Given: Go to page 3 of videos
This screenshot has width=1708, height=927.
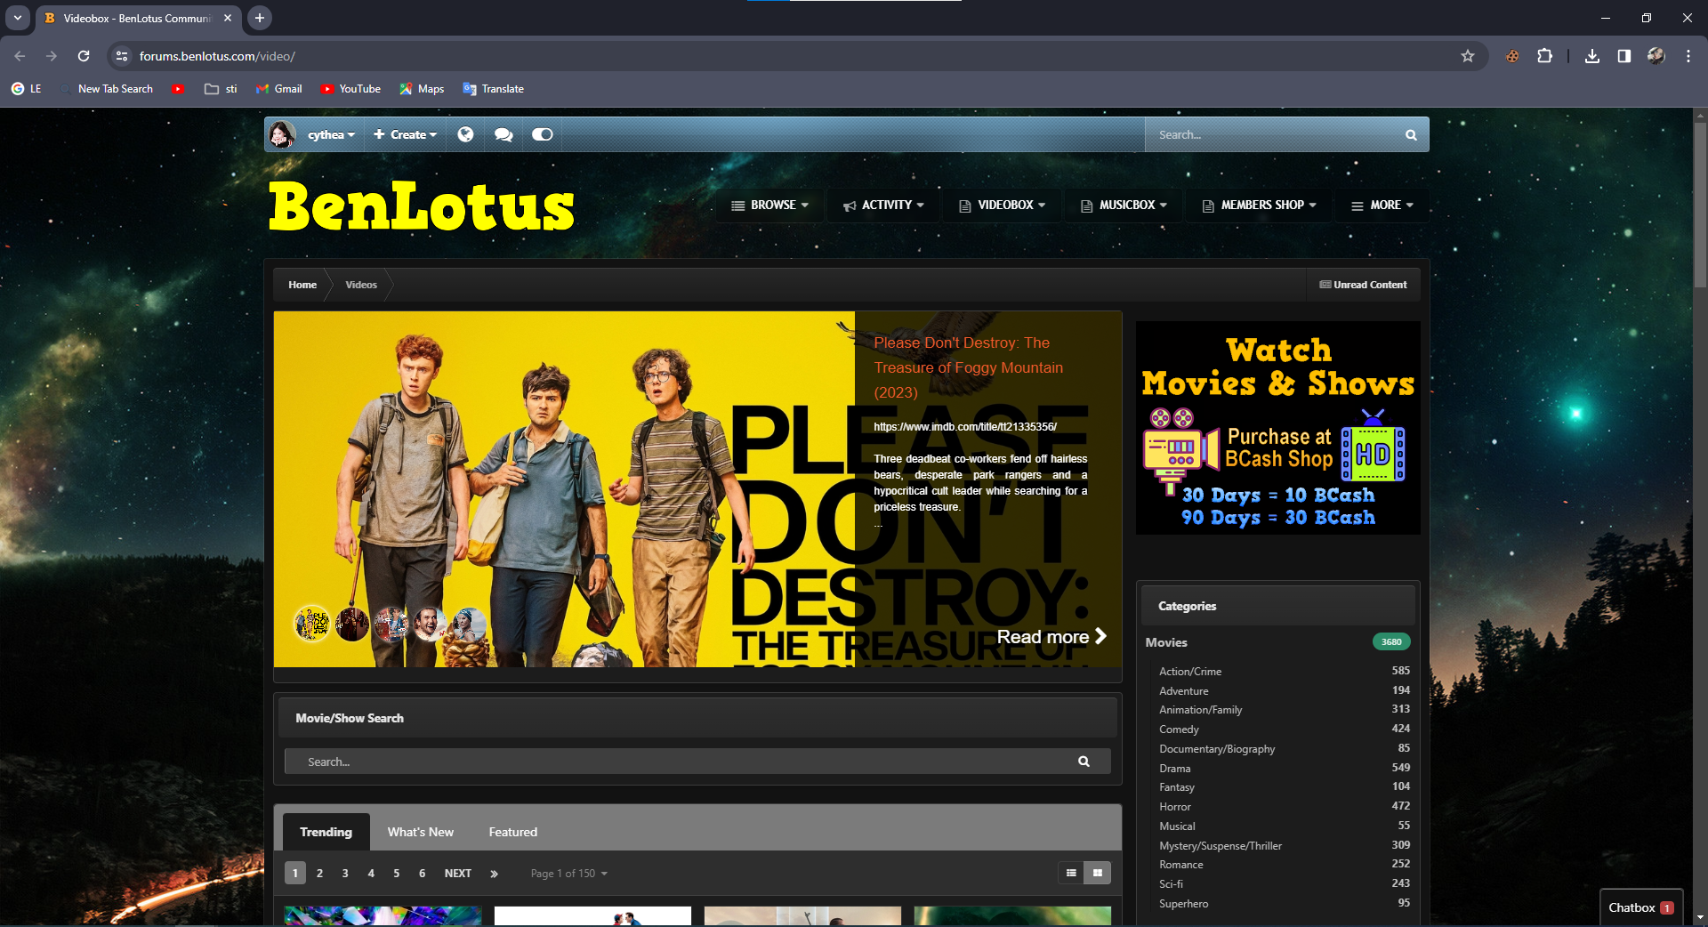Looking at the screenshot, I should [345, 873].
